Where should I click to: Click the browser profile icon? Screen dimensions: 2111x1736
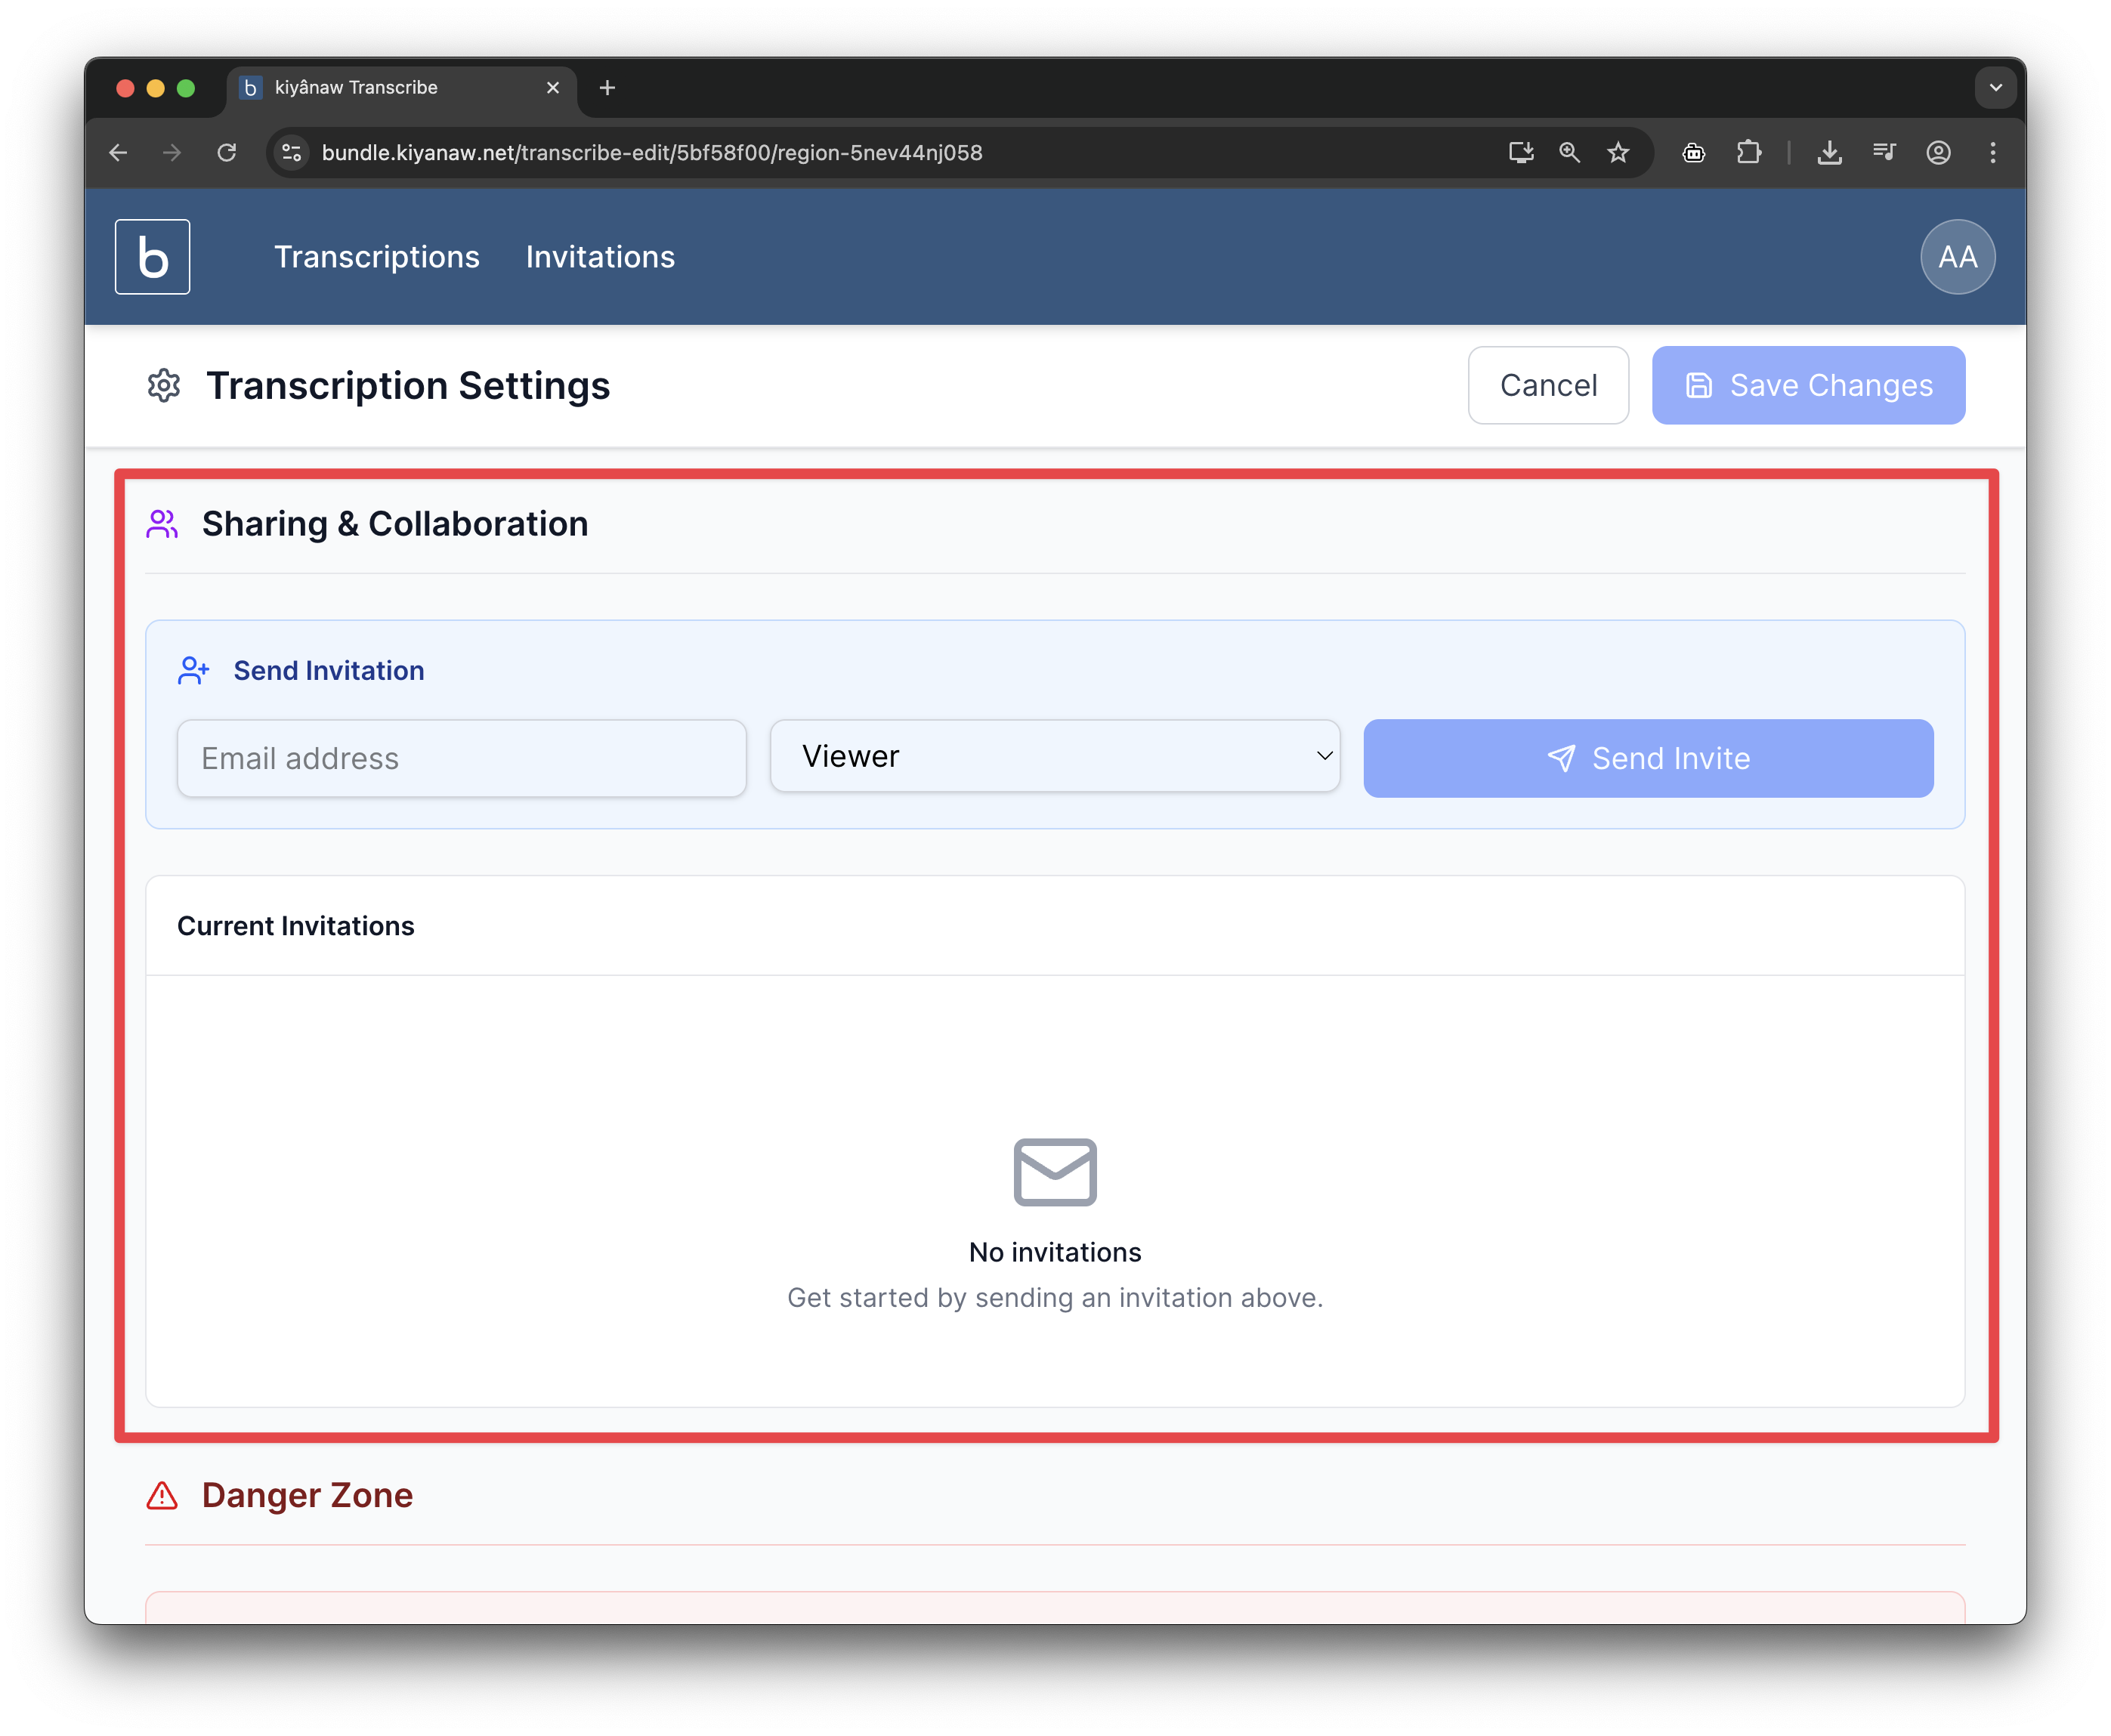coord(1938,153)
